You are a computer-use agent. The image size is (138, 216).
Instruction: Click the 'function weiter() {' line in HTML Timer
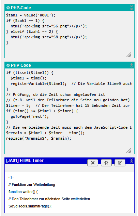coord(23,192)
